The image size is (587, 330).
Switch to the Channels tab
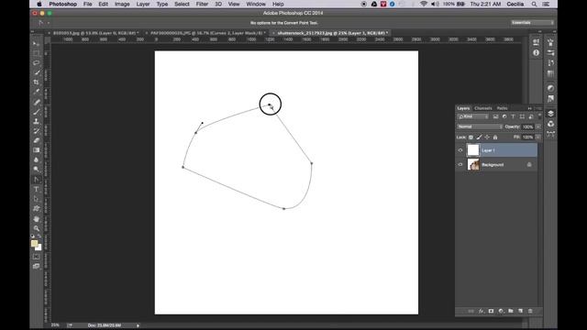483,108
